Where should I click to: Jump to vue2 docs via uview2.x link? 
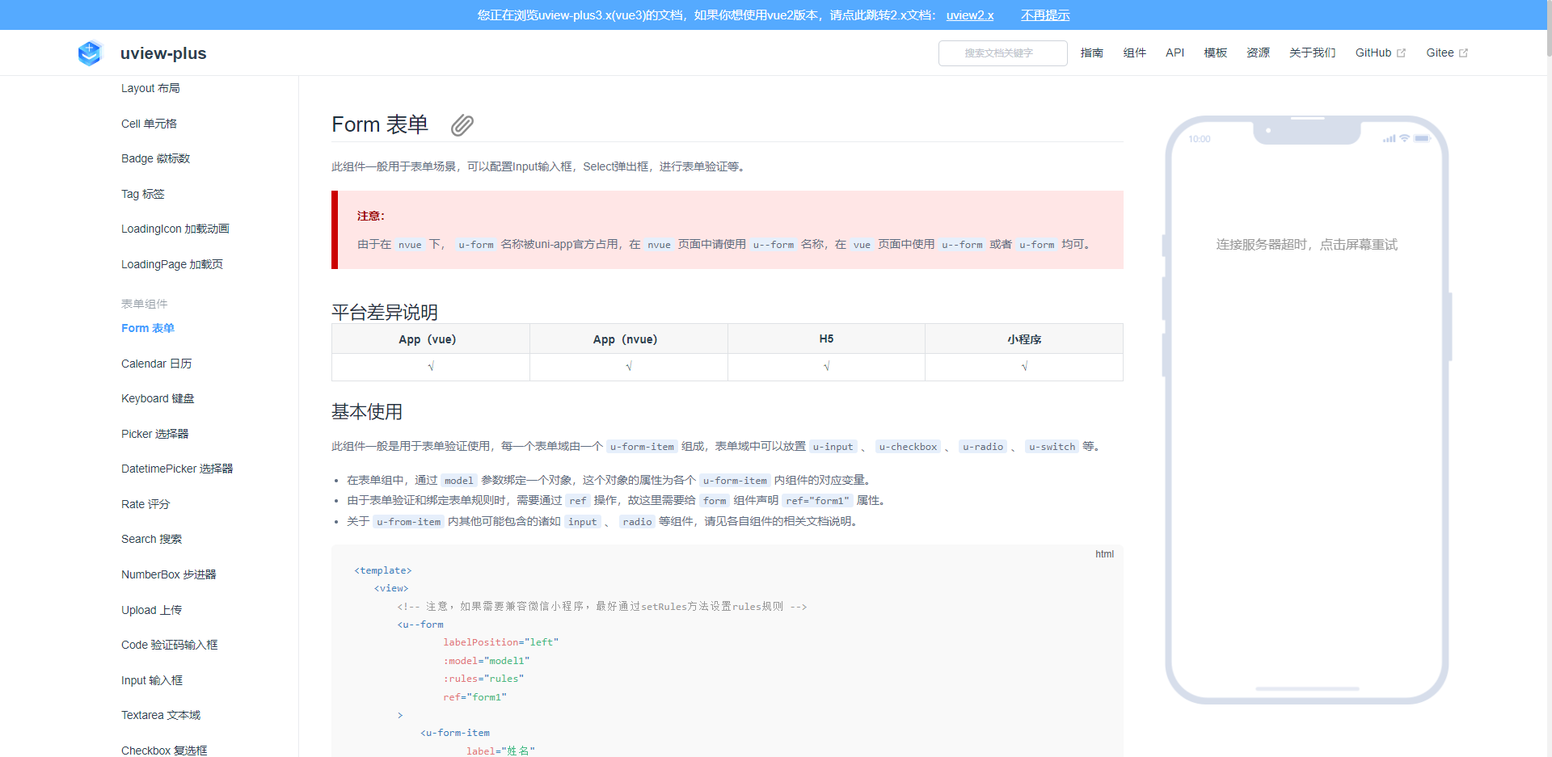pos(969,15)
